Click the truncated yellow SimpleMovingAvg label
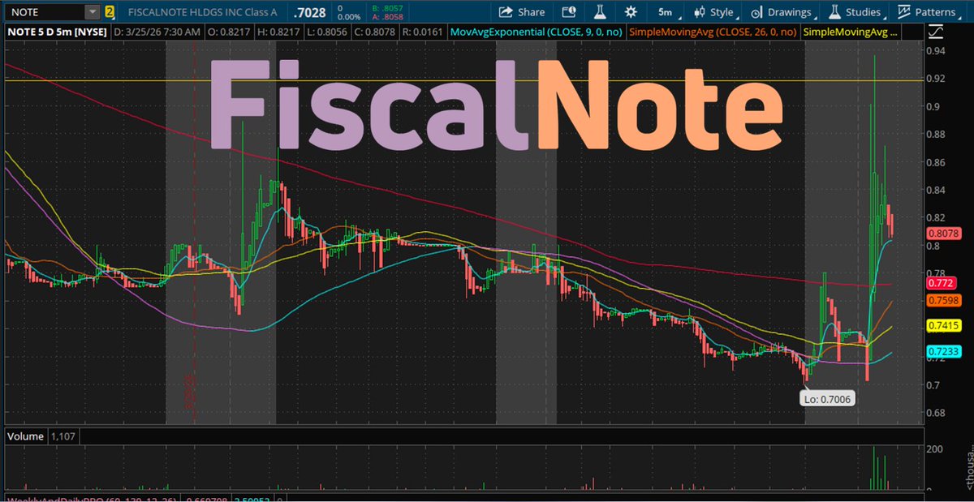Viewport: 974px width, 502px height. tap(851, 32)
